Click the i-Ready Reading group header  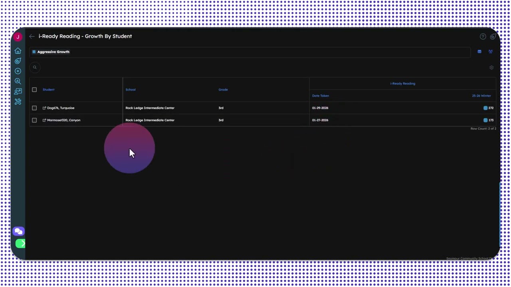point(403,84)
